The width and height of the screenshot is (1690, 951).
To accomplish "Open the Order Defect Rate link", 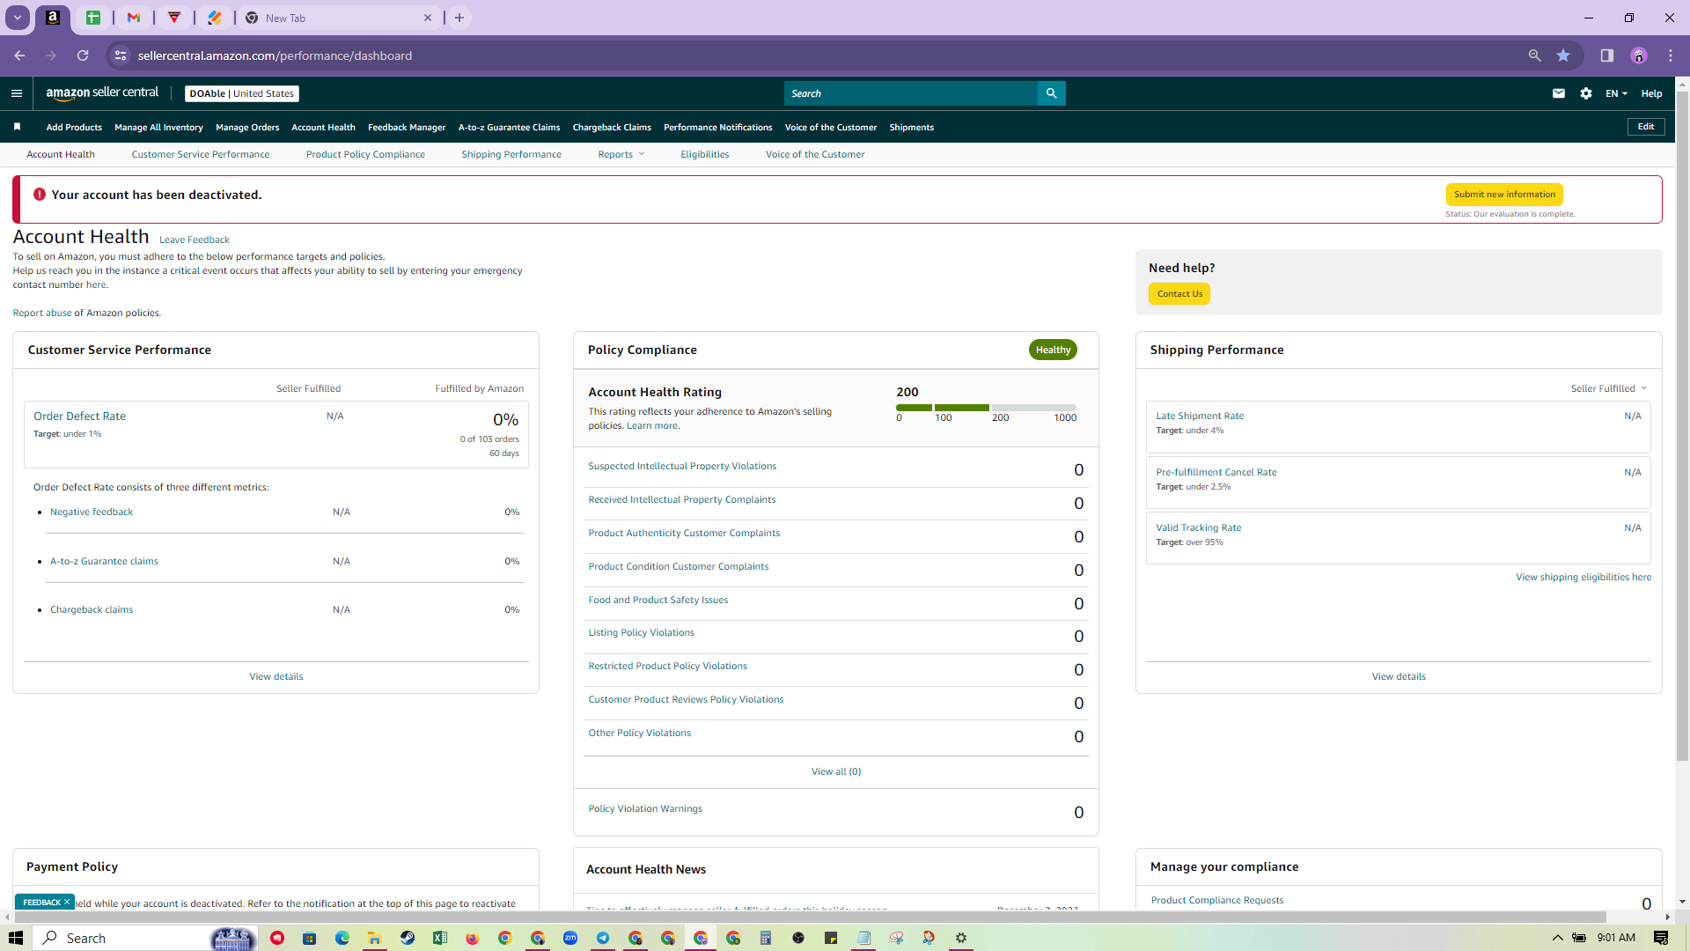I will pos(79,416).
